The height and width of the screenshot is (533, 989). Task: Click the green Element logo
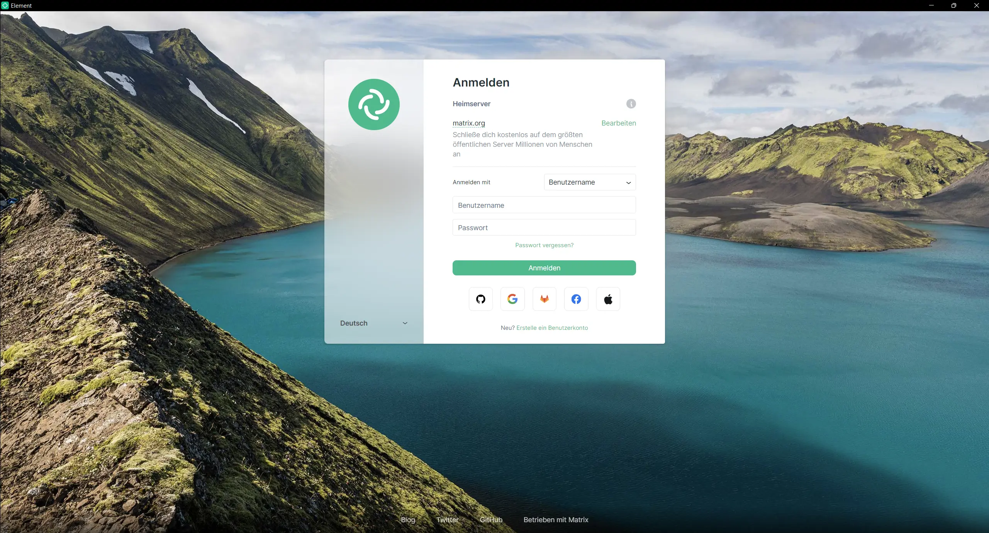373,104
